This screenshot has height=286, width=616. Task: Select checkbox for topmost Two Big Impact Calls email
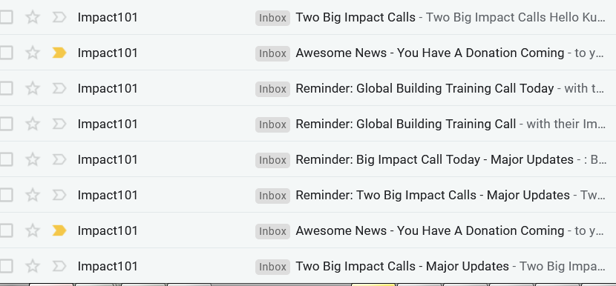(6, 17)
